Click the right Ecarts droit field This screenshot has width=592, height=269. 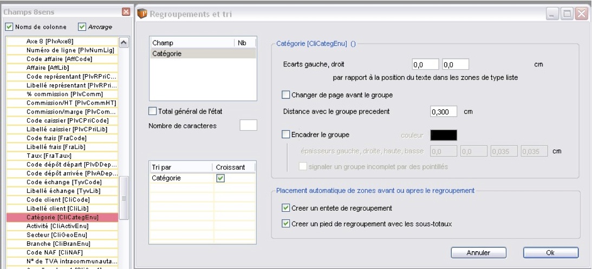point(456,64)
